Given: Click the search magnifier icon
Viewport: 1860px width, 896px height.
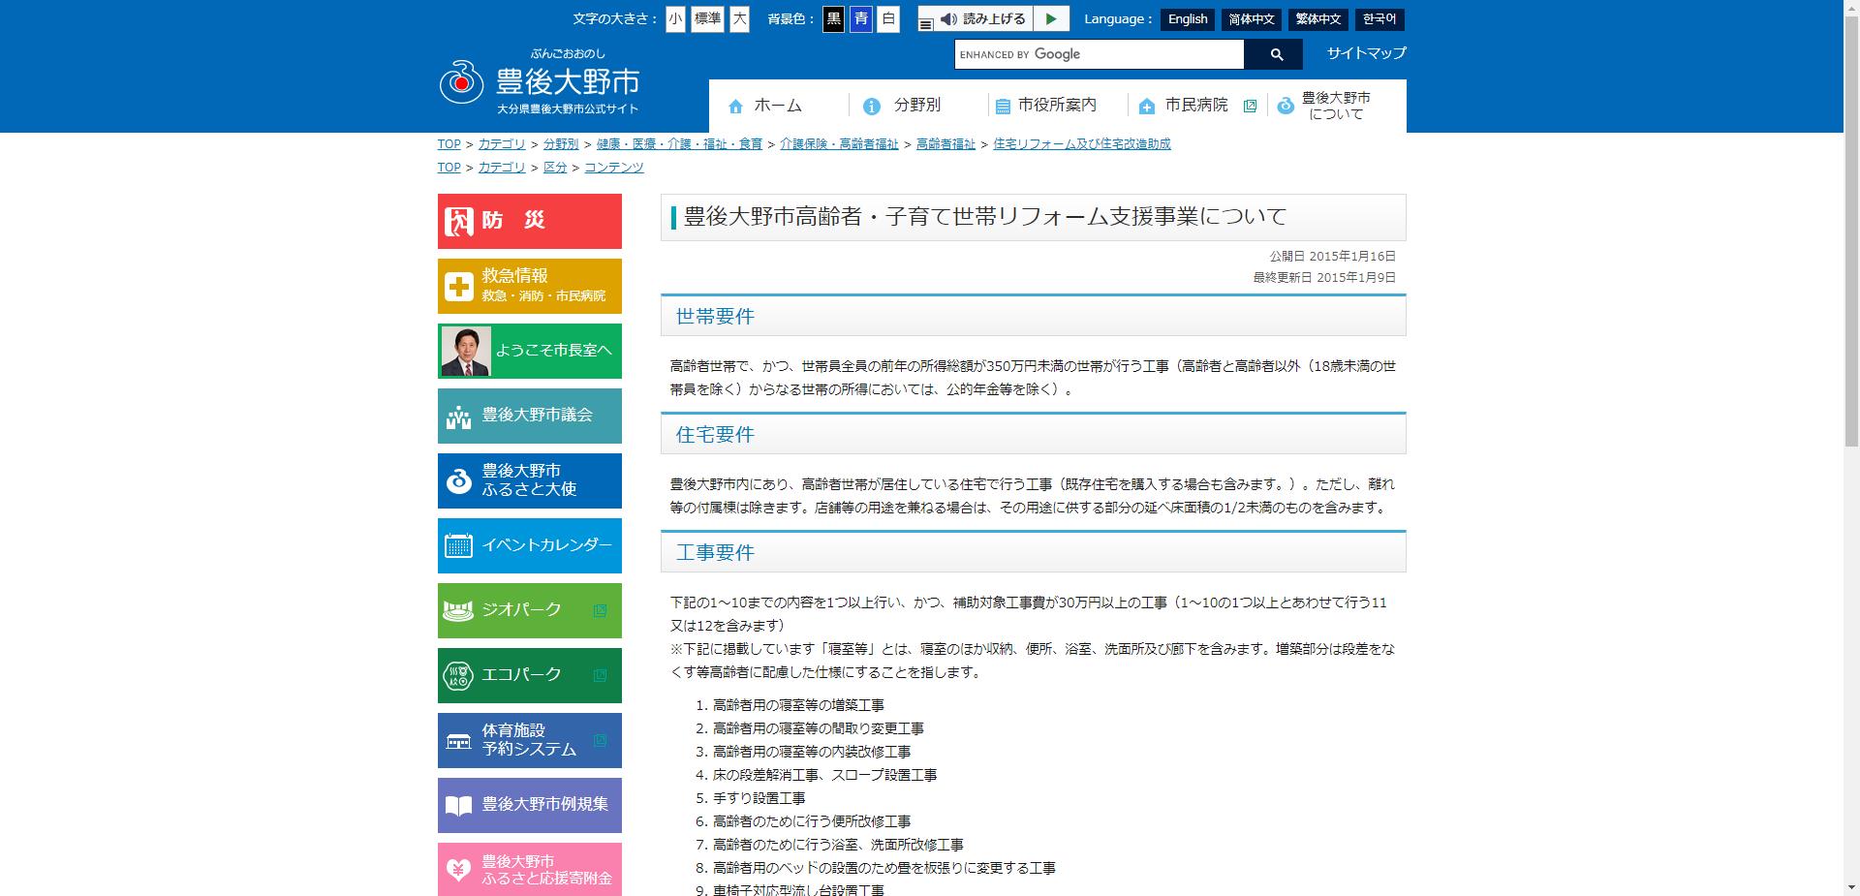Looking at the screenshot, I should [x=1276, y=54].
